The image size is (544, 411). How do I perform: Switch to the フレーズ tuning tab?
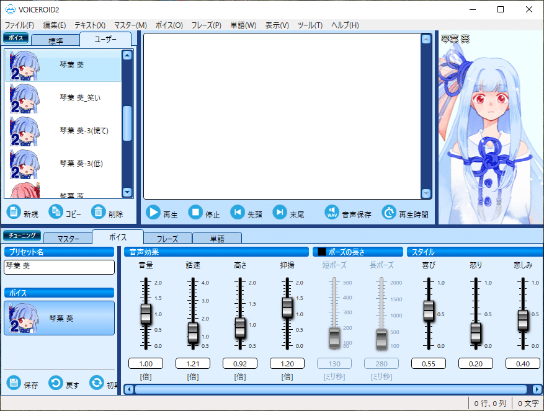[x=167, y=238]
